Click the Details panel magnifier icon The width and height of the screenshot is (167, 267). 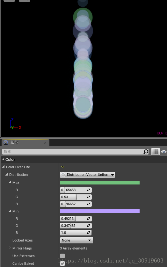click(6, 142)
